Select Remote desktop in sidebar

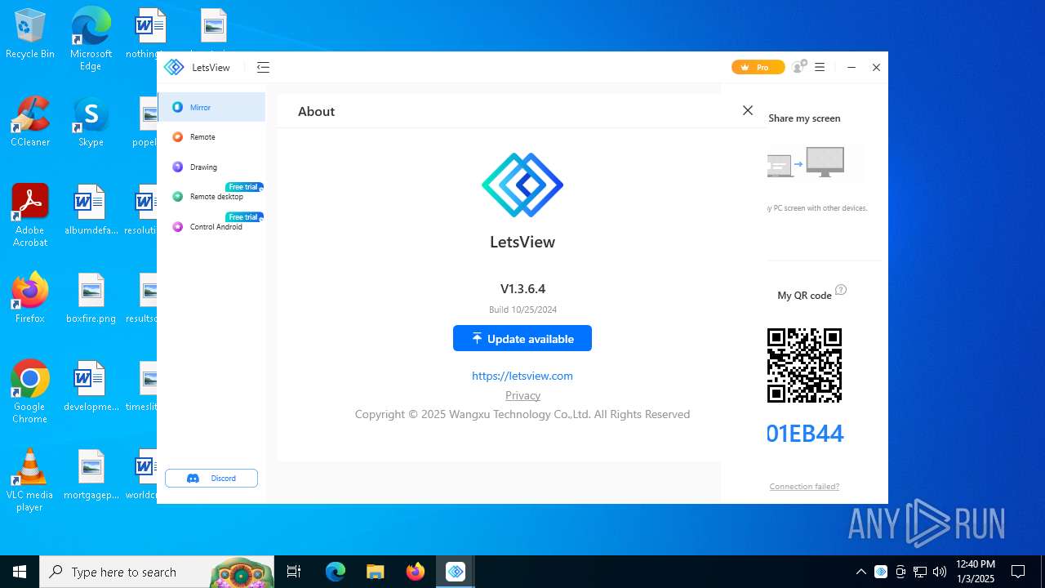tap(211, 197)
